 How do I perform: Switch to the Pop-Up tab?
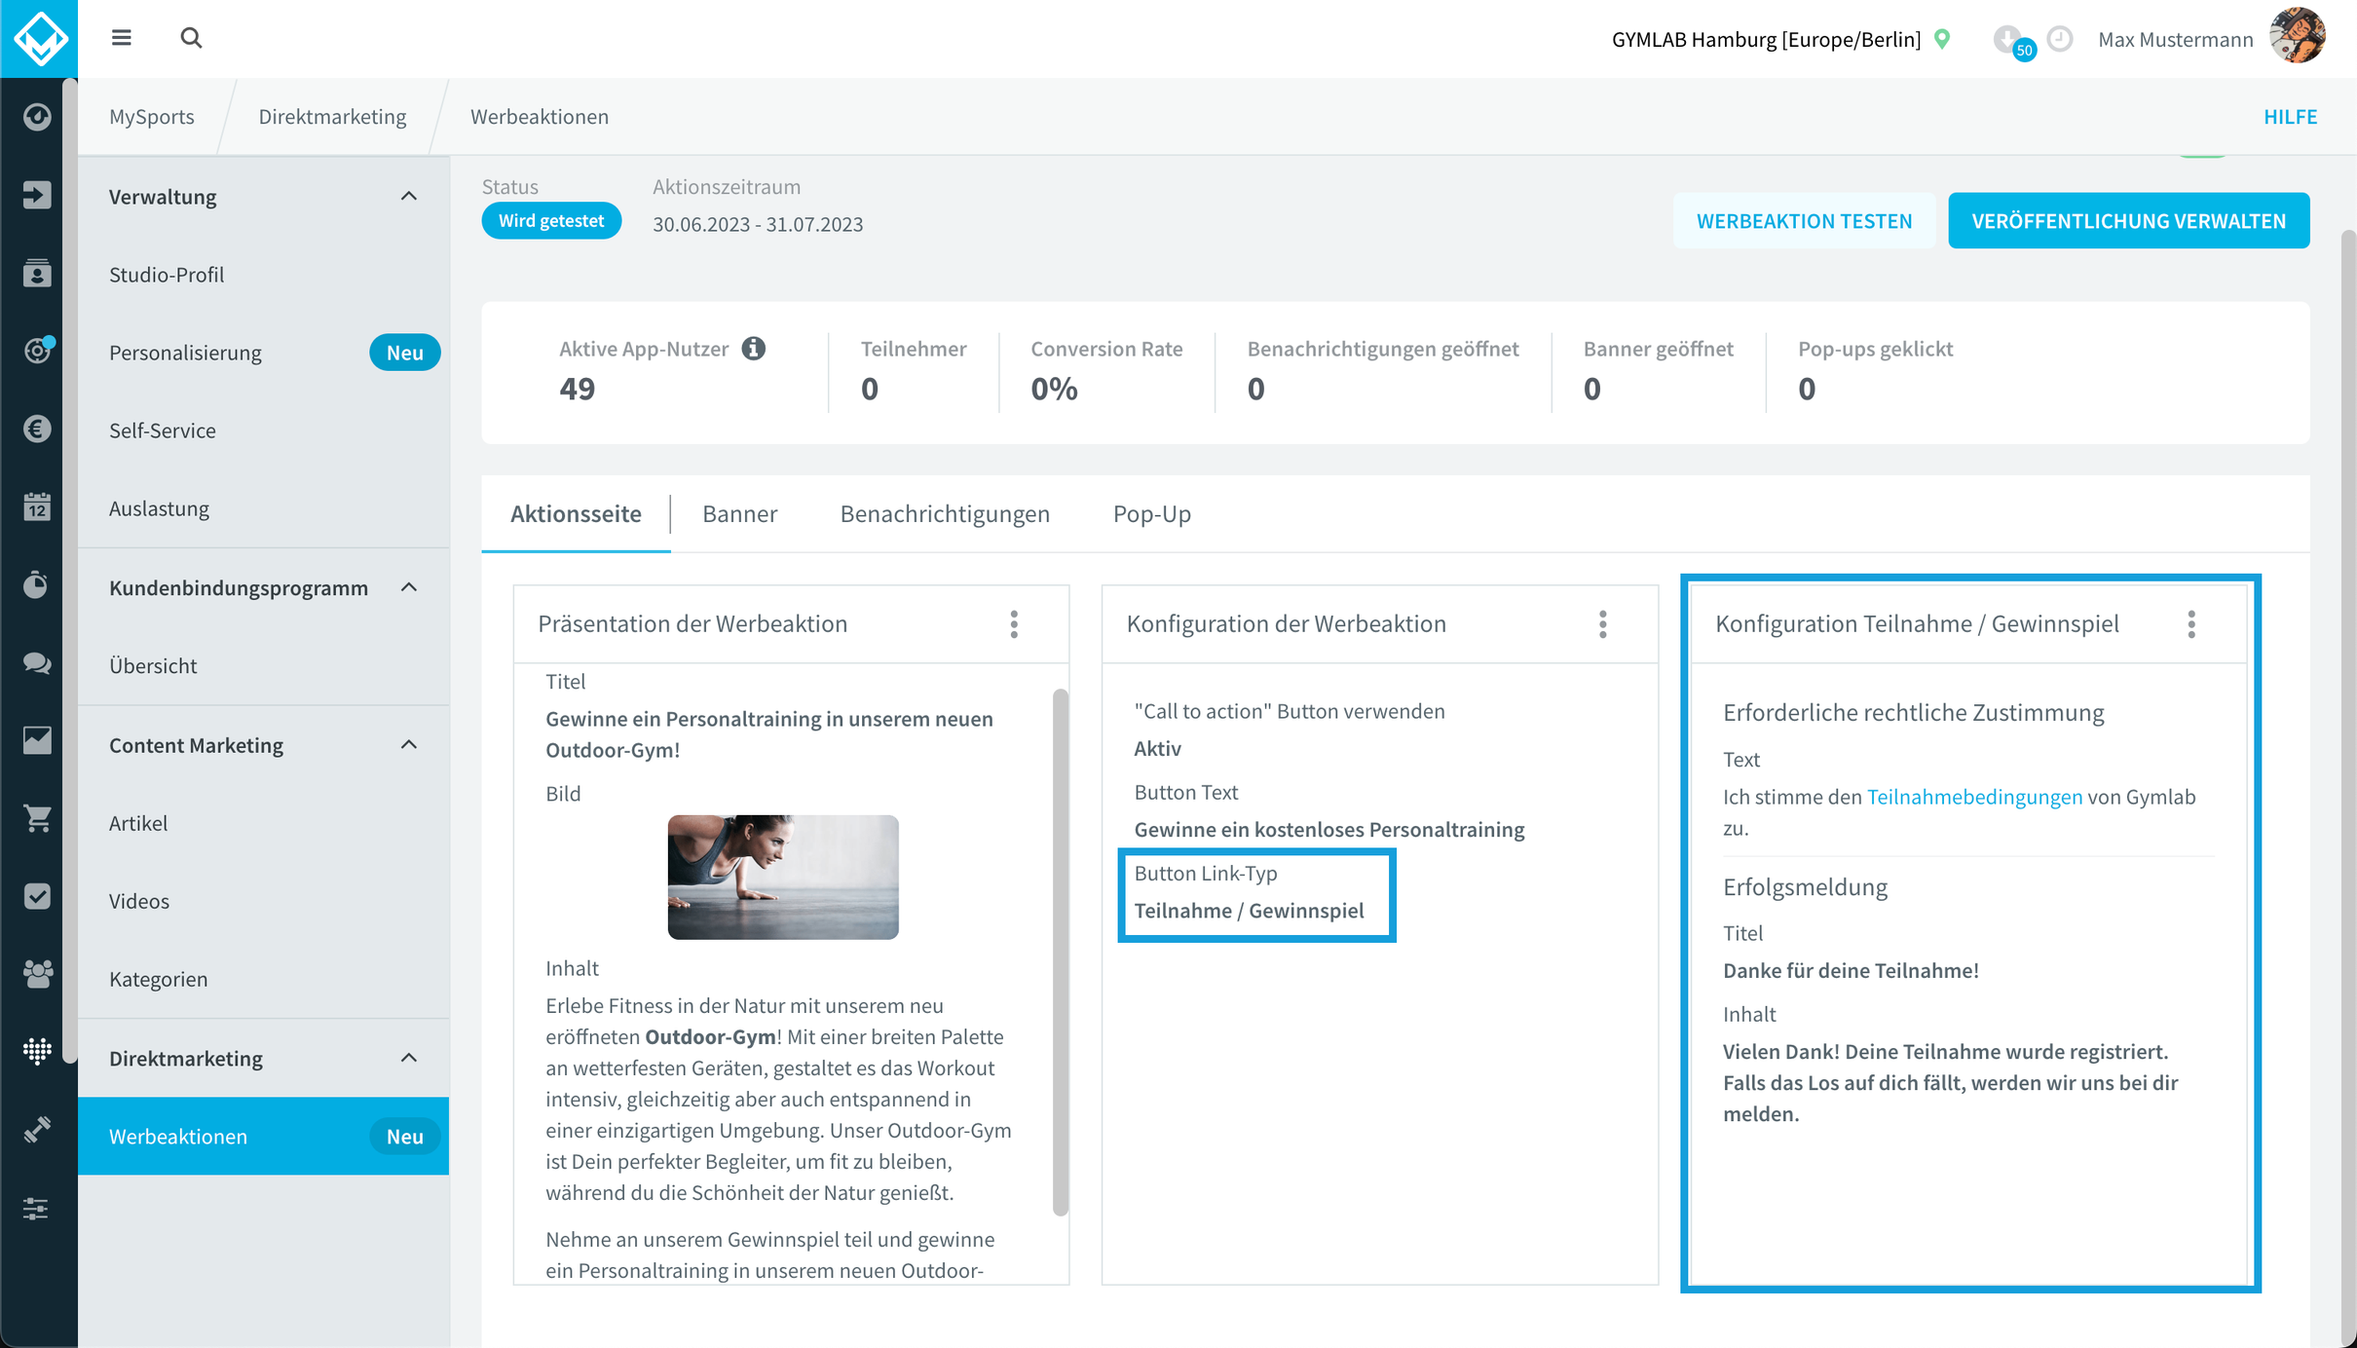coord(1152,513)
